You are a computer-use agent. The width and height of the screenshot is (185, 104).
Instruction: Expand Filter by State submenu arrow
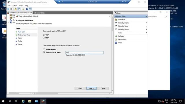(x=146, y=26)
